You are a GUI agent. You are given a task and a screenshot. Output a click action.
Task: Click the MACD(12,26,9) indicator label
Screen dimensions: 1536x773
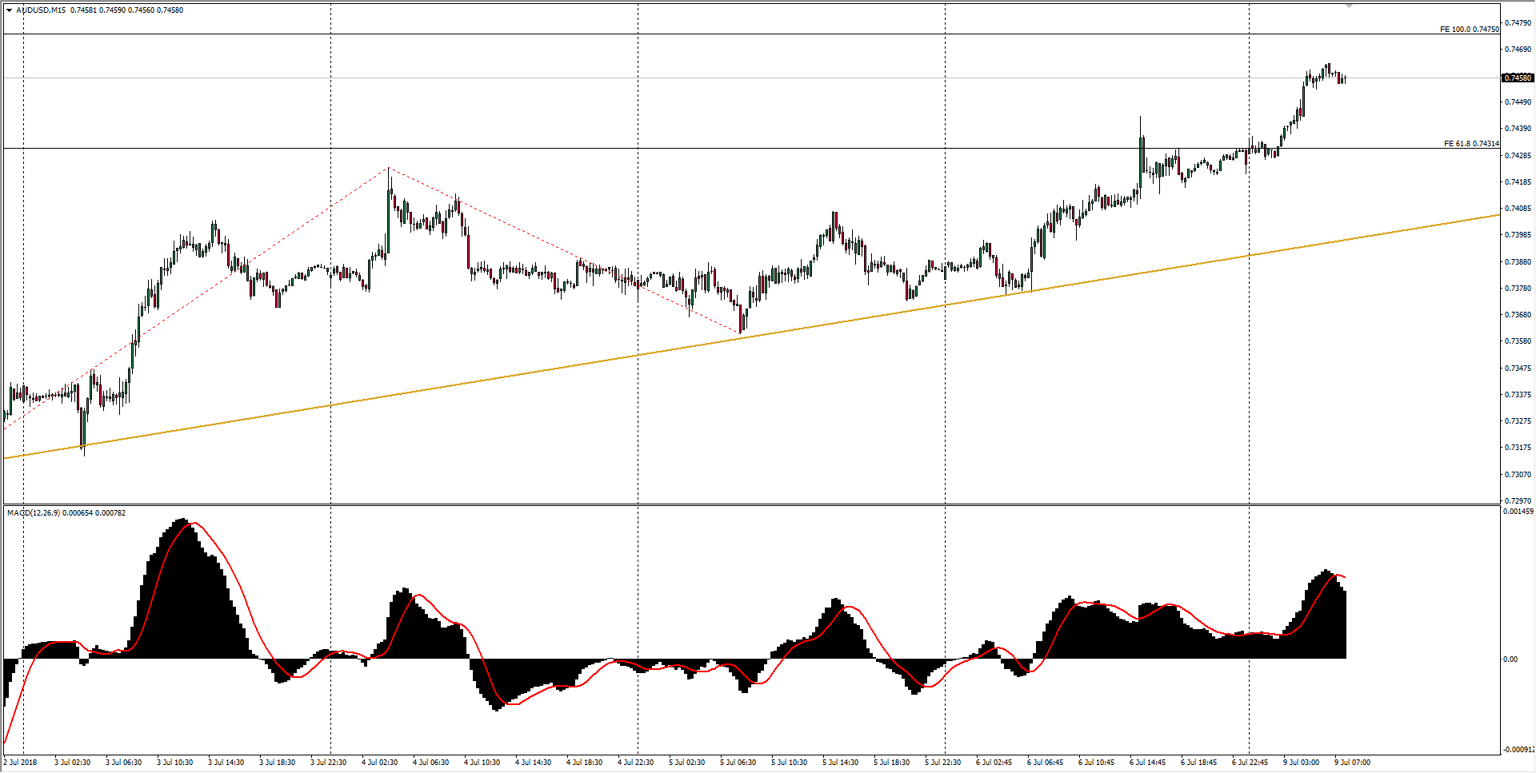[33, 513]
